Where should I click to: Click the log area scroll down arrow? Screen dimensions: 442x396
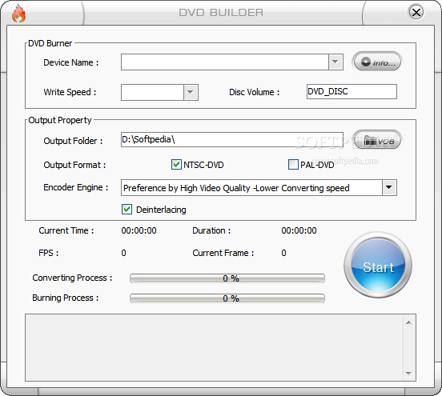click(408, 373)
